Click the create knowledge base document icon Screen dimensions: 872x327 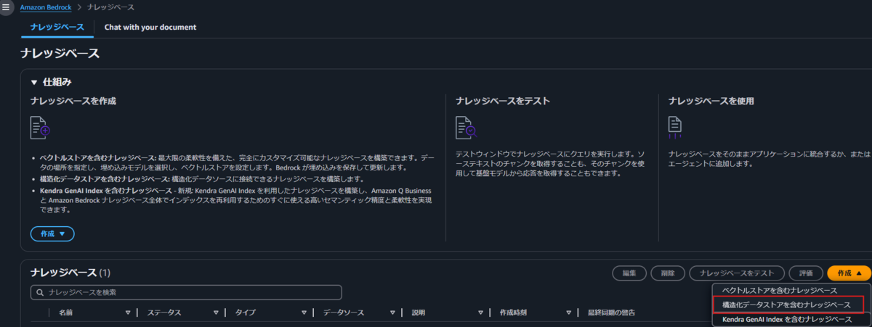tap(40, 128)
